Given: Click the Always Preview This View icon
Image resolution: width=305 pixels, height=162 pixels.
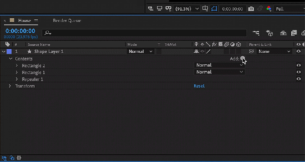Looking at the screenshot, I should (150, 9).
